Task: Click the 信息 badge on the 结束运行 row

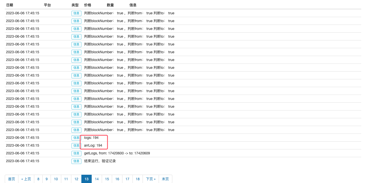Action: pos(76,161)
